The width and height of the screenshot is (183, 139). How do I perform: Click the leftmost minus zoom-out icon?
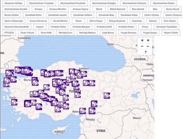tap(142, 46)
